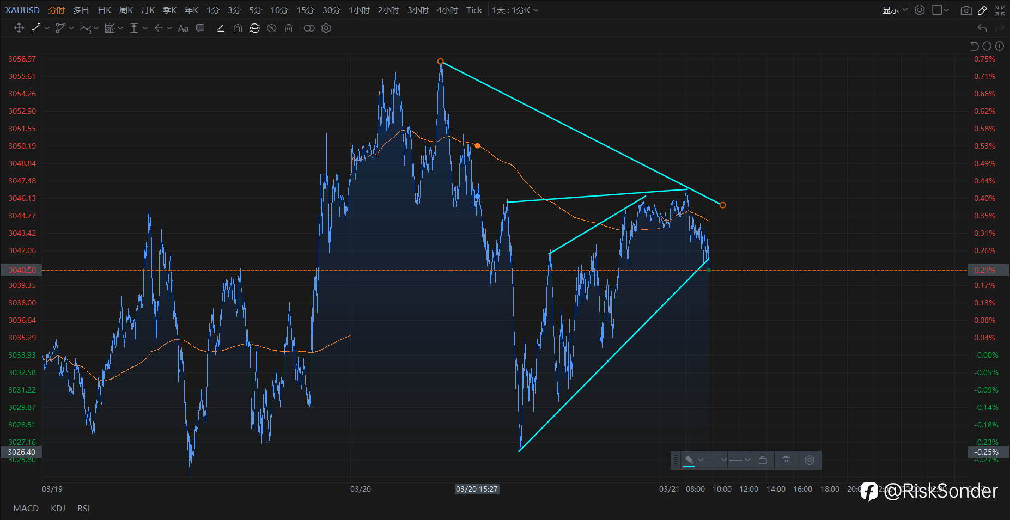The width and height of the screenshot is (1010, 520).
Task: Delete selected line via floating toolbar trash
Action: (x=786, y=461)
